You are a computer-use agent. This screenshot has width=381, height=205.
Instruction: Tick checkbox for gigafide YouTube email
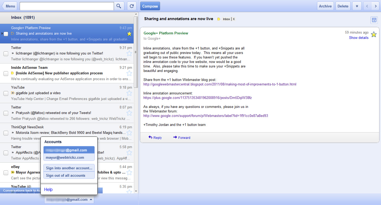(6, 93)
